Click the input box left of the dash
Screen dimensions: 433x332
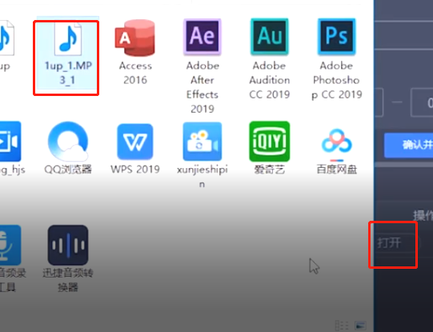[379, 102]
